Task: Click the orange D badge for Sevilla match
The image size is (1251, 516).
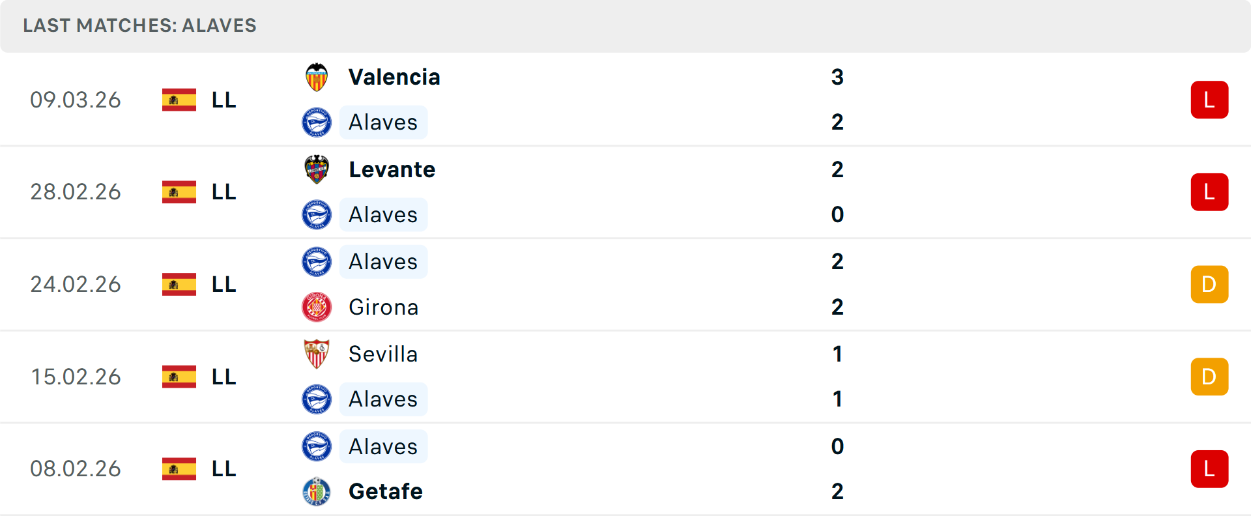Action: (x=1209, y=377)
